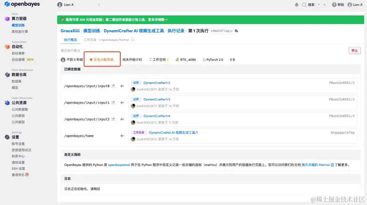This screenshot has width=367, height=205.
Task: Click the help question mark icon
Action: tap(334, 5)
